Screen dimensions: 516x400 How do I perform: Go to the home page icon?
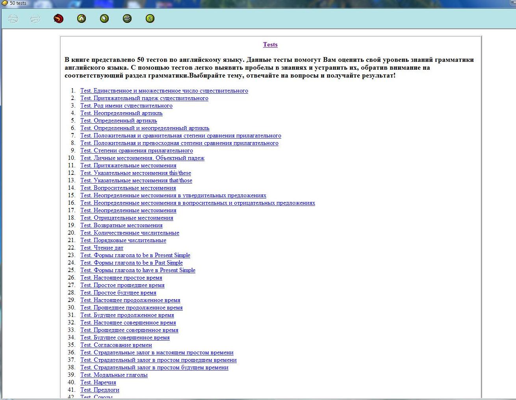[x=82, y=19]
